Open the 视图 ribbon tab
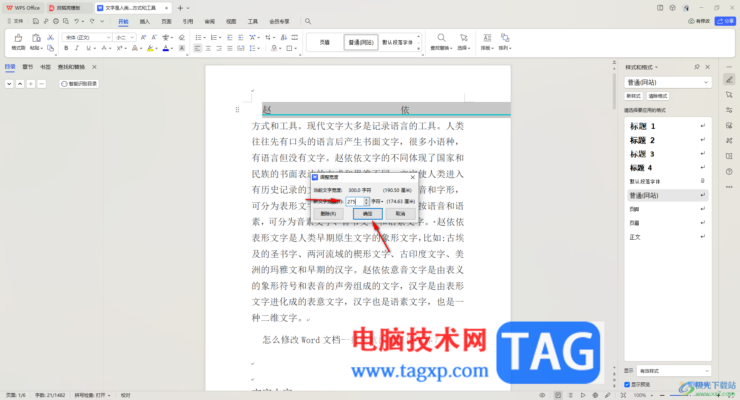Screen dimensions: 740x400 (x=231, y=22)
